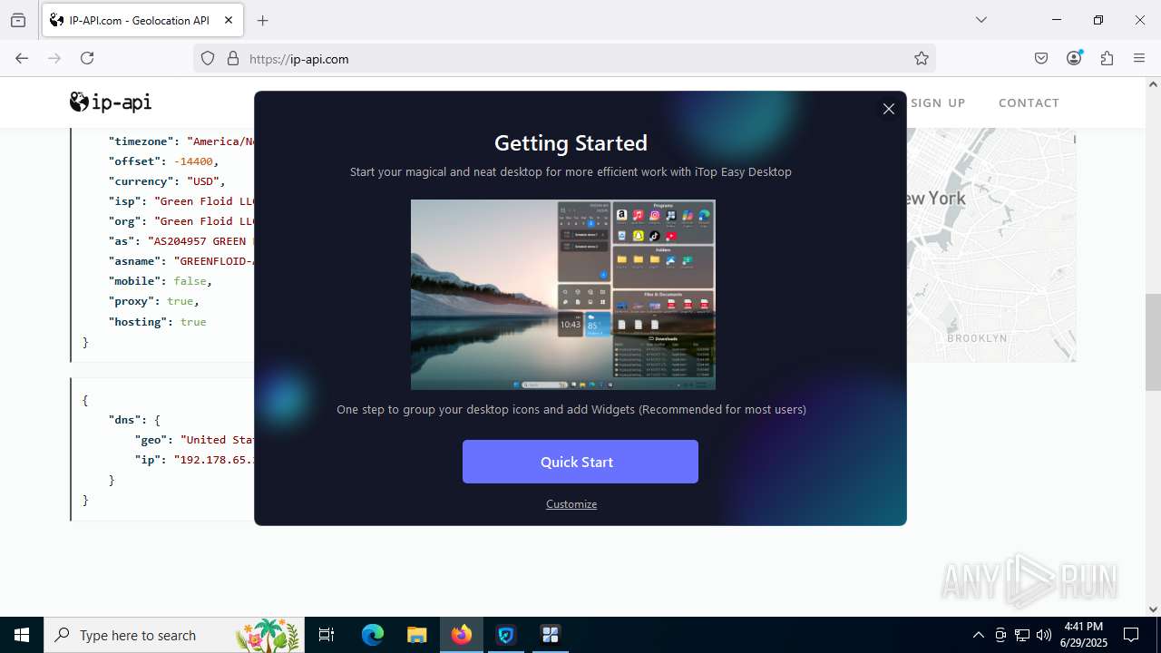Viewport: 1161px width, 653px height.
Task: Open the blue shield app on taskbar
Action: tap(506, 635)
